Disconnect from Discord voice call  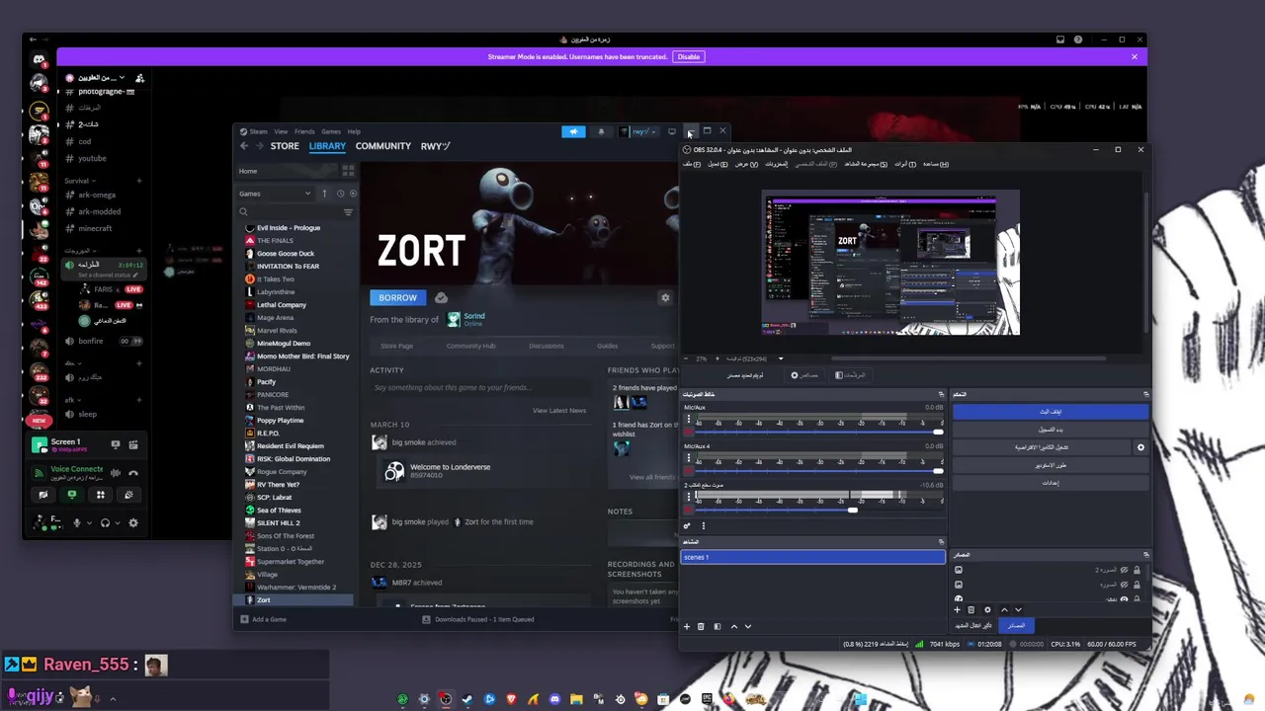(x=133, y=473)
